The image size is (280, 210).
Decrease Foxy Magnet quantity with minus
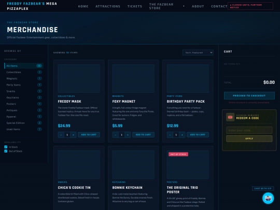click(x=116, y=135)
